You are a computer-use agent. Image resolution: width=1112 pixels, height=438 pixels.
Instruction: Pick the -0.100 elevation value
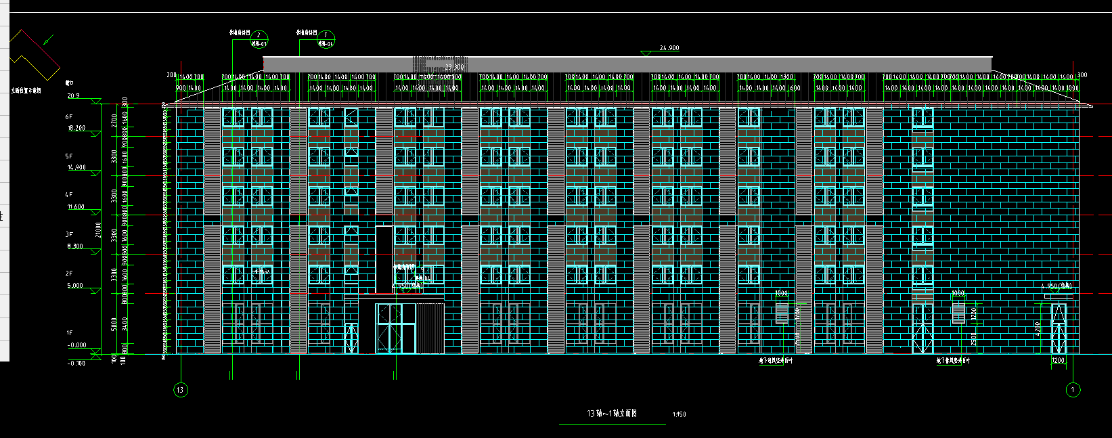[76, 364]
